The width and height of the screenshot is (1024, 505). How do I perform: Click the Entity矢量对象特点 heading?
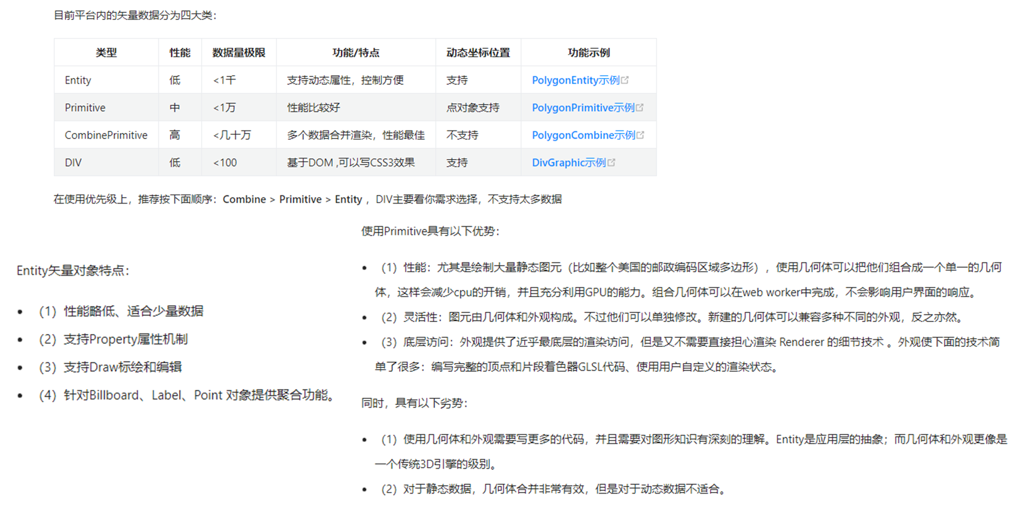coord(73,271)
